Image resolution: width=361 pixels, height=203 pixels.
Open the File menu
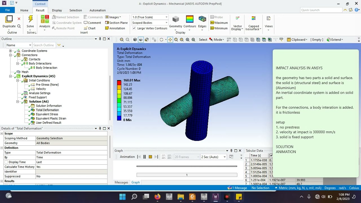point(7,10)
